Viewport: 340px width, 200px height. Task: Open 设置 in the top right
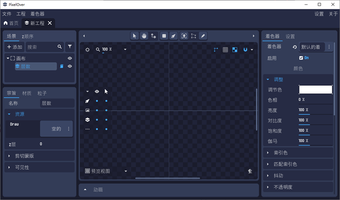319,14
